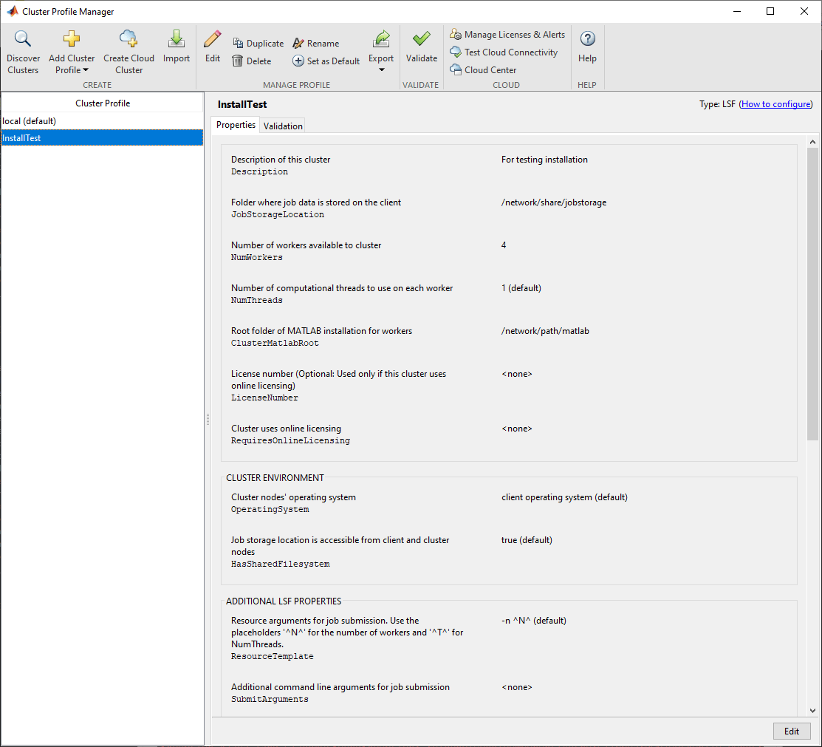Rename the selected profile

[316, 44]
